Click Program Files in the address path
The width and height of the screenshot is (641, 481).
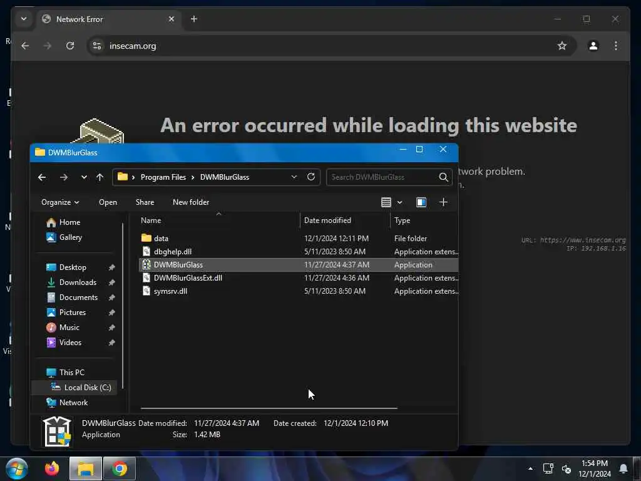click(163, 177)
